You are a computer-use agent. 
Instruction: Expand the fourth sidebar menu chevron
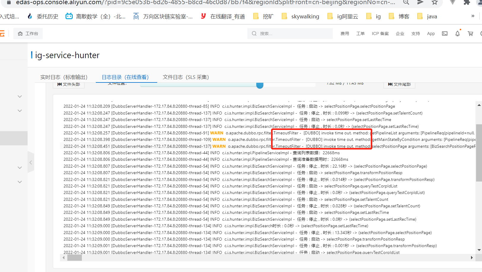click(20, 182)
